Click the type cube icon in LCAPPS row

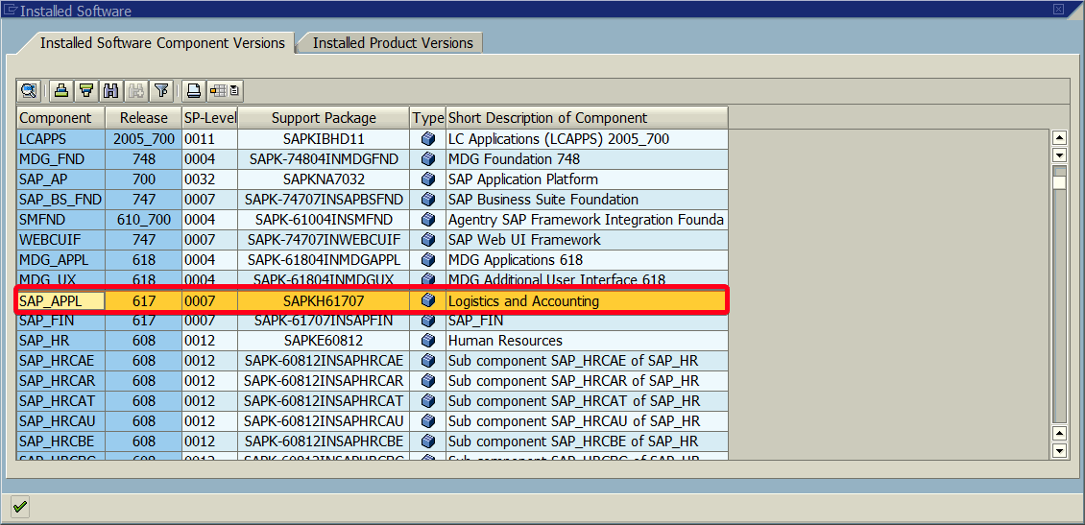(427, 139)
